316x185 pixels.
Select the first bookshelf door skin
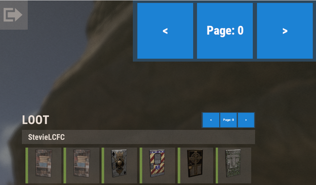click(43, 165)
